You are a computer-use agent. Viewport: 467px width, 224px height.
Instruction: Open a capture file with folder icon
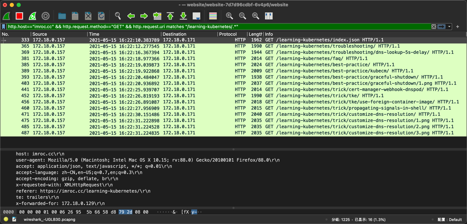62,16
